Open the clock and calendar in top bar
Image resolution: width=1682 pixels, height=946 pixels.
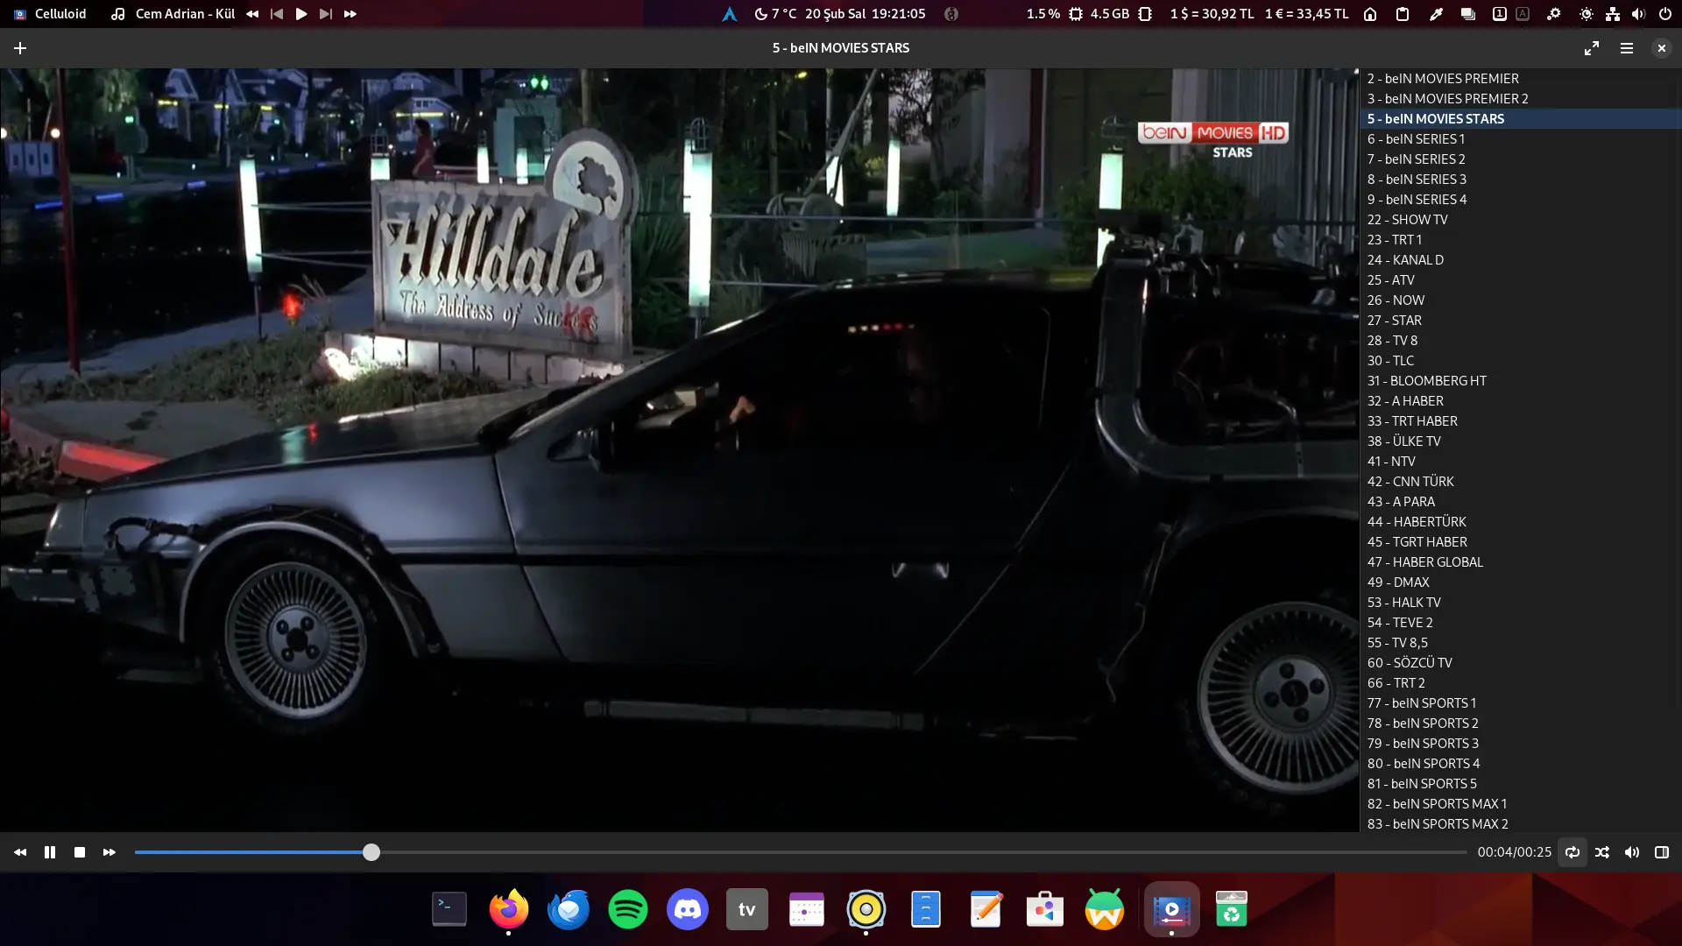pyautogui.click(x=866, y=14)
